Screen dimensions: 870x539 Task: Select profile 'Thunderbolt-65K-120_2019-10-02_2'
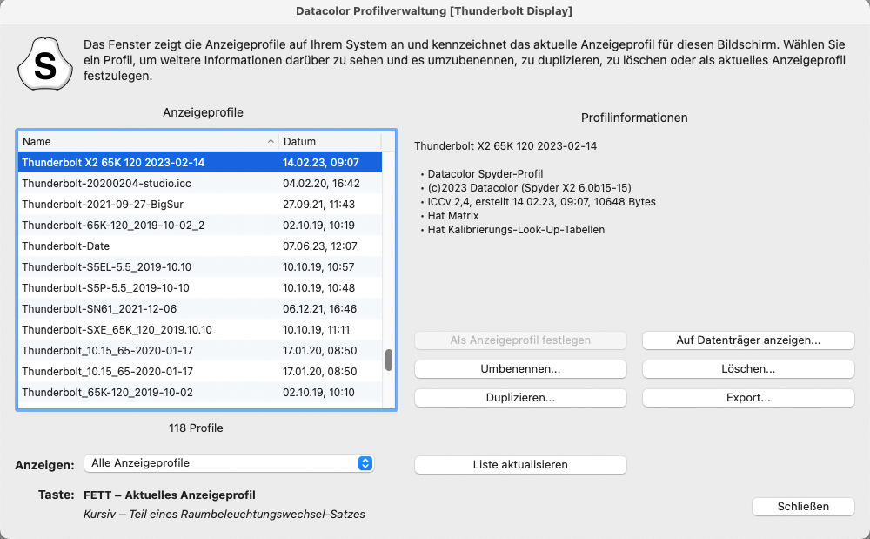click(200, 226)
